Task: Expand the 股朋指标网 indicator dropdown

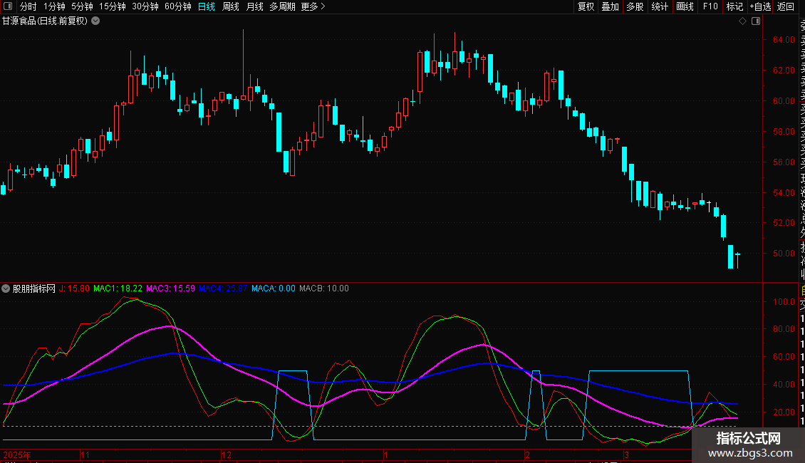Action: click(x=6, y=288)
